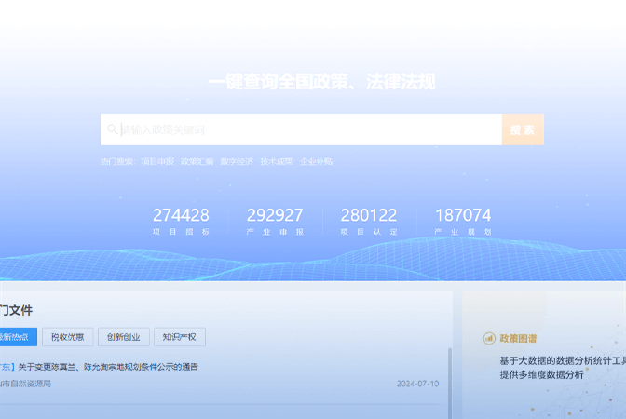Click the document list vertical scrollbar
The width and height of the screenshot is (626, 419).
pos(449,382)
